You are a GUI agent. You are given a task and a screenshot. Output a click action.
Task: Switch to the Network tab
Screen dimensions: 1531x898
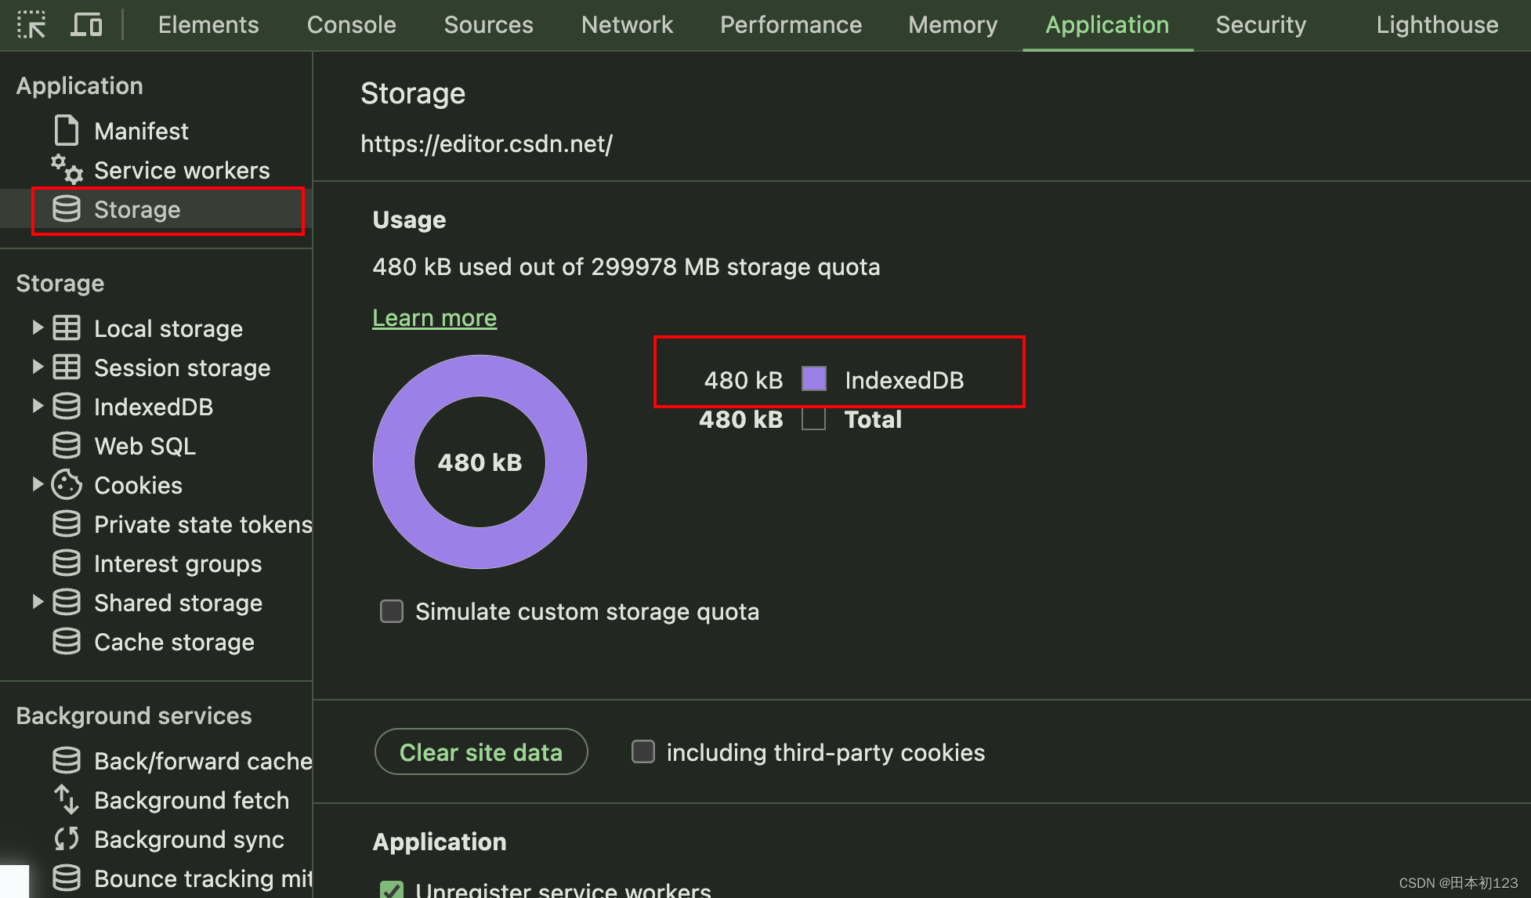pos(628,25)
